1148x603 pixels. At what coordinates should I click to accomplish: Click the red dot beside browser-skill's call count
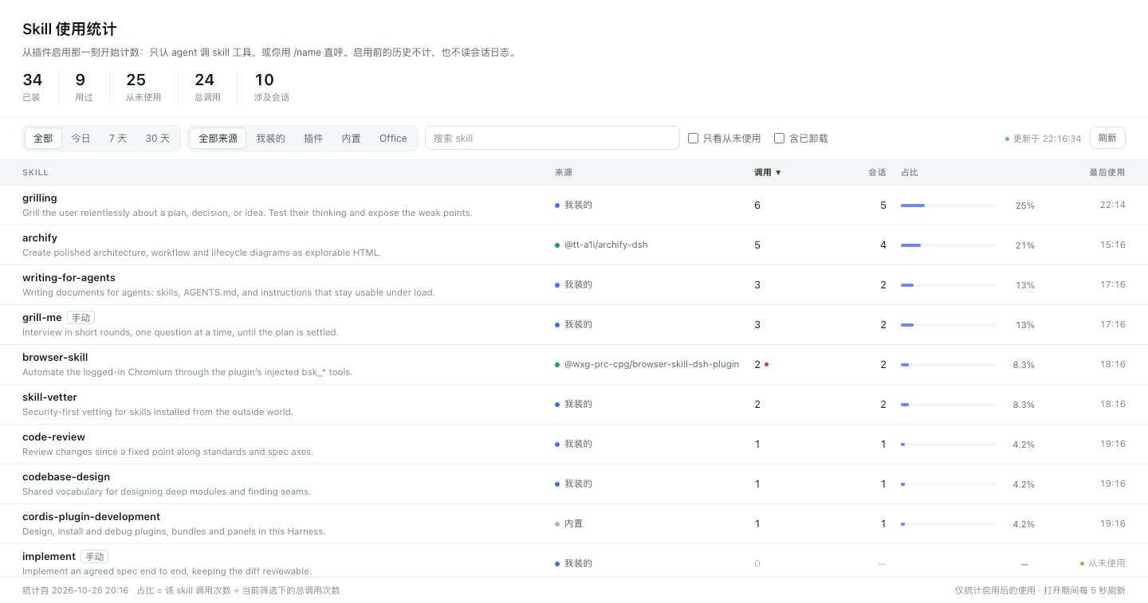click(766, 365)
